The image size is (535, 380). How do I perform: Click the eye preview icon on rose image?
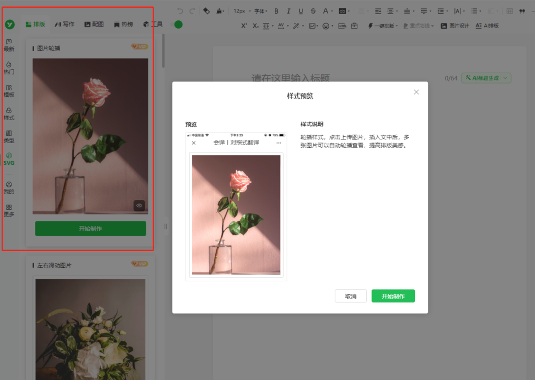pos(139,206)
